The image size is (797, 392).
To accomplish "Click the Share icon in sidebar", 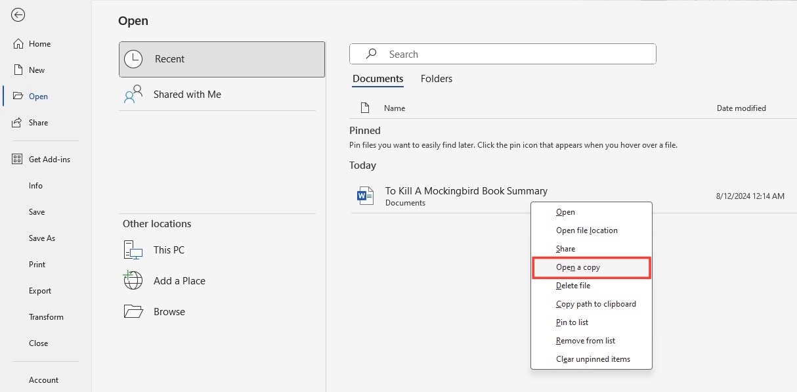I will click(x=18, y=123).
